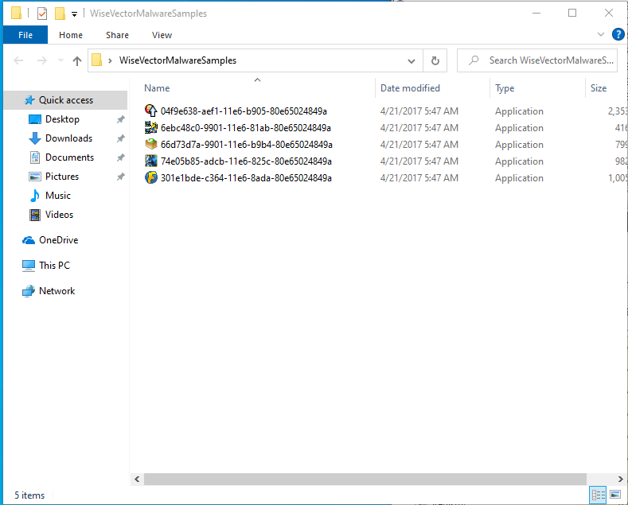The height and width of the screenshot is (505, 628).
Task: Switch to Details view layout
Action: (x=598, y=495)
